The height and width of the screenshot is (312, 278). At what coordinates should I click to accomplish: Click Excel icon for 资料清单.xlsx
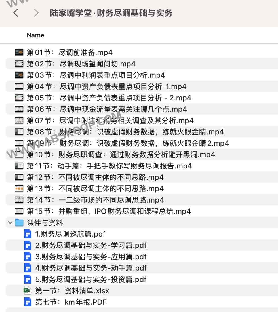pos(28,291)
